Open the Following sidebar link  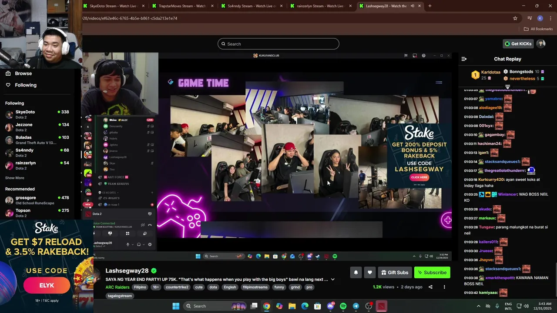(x=26, y=85)
